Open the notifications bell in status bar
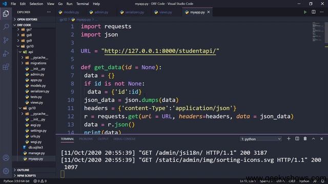 point(323,181)
